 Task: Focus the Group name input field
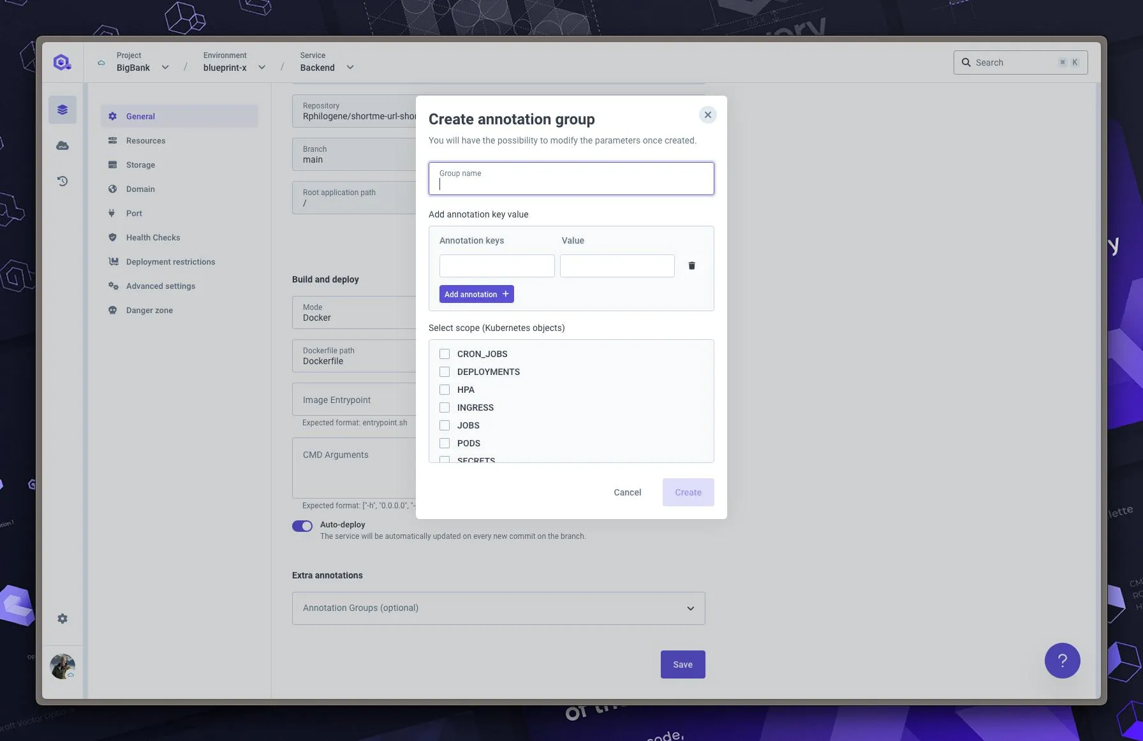point(571,179)
